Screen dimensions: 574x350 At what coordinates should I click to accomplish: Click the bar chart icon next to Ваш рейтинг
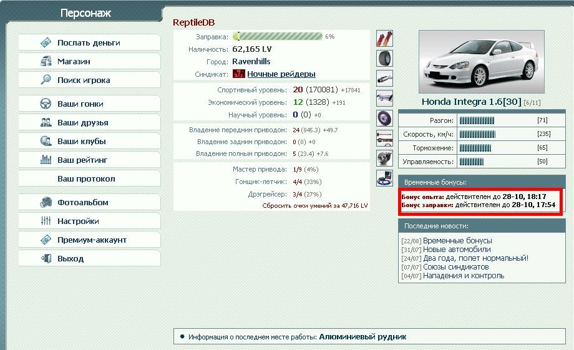pos(46,160)
